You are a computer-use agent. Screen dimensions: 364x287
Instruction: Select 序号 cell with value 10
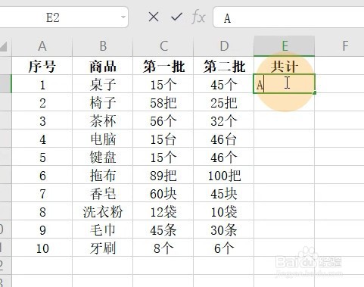pyautogui.click(x=42, y=248)
